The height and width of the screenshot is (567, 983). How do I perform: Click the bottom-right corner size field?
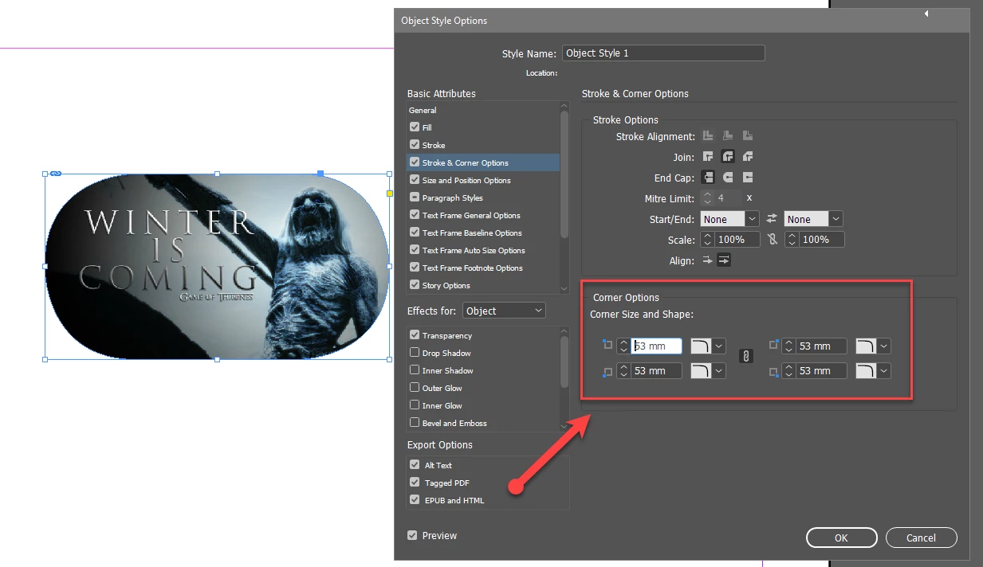[821, 370]
